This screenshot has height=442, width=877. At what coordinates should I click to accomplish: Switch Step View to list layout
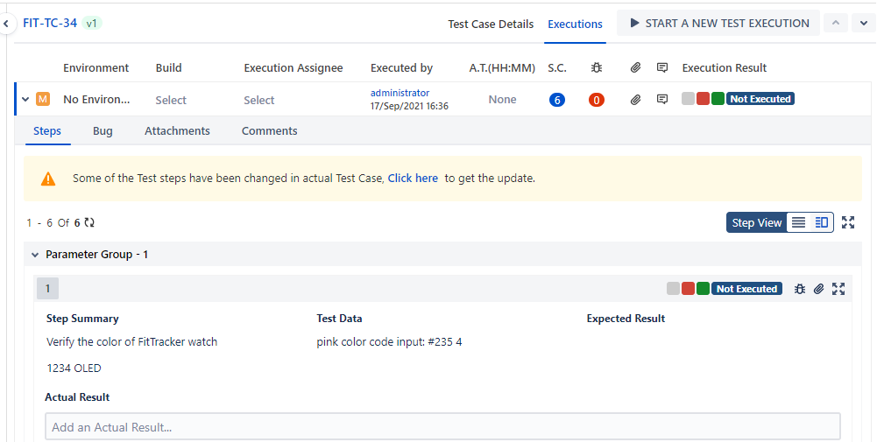click(798, 222)
